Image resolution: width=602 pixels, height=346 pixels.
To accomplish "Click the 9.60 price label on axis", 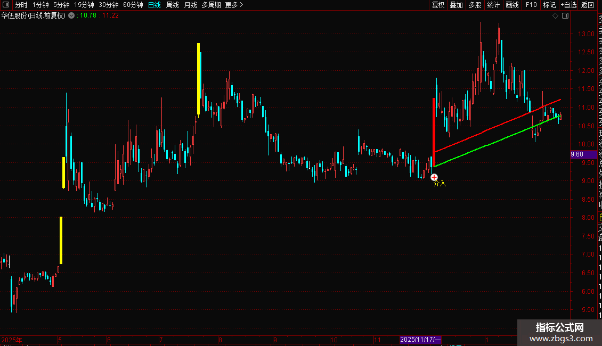I will [x=583, y=154].
